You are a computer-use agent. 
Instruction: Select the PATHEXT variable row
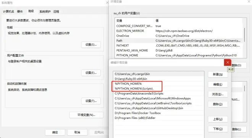coord(178,45)
